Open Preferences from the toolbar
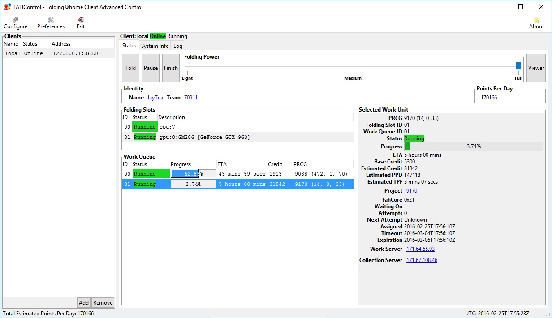 pos(51,23)
